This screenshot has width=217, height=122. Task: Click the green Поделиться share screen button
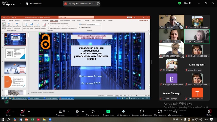(x=108, y=112)
